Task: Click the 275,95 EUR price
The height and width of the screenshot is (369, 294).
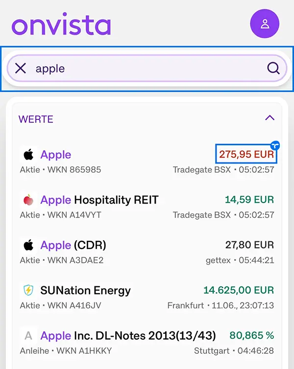Action: tap(246, 154)
